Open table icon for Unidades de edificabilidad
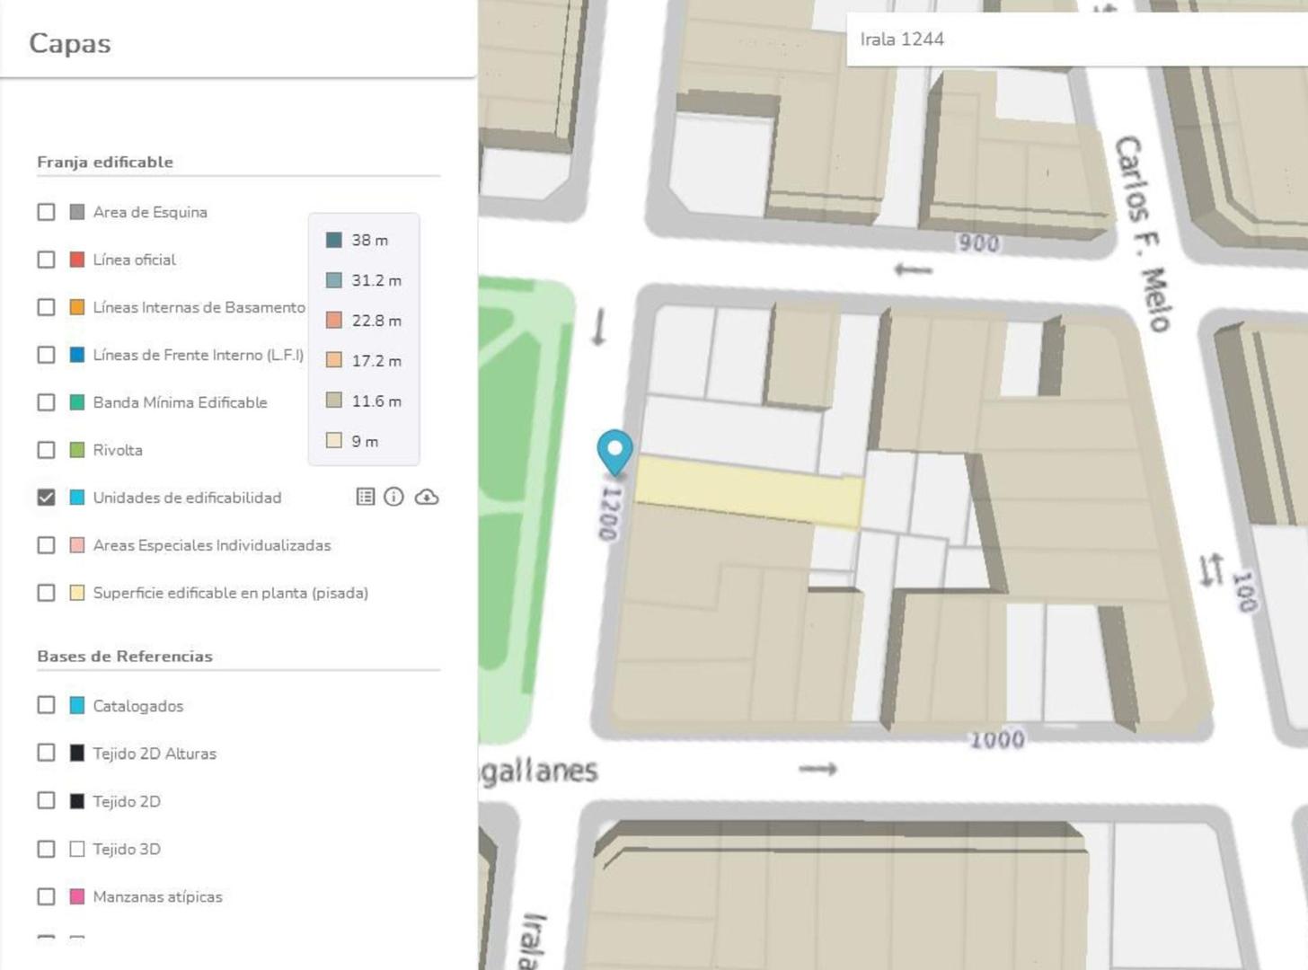 point(365,497)
